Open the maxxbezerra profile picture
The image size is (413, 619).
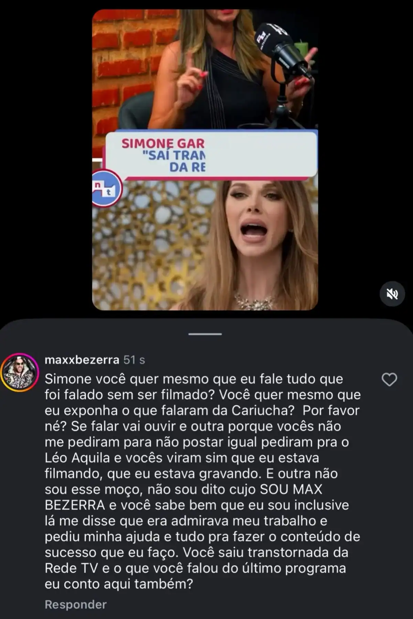19,372
